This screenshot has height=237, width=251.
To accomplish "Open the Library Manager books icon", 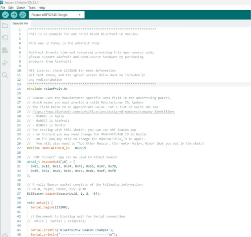I will pyautogui.click(x=5, y=50).
